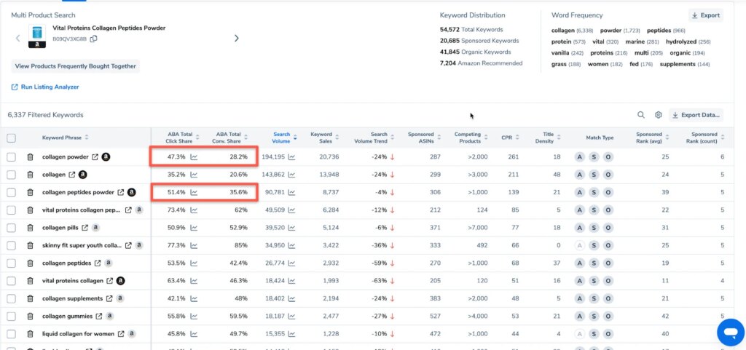Copy ASIN B09QV3XG8B with copy icon
Screen dimensions: 746x350
(94, 39)
